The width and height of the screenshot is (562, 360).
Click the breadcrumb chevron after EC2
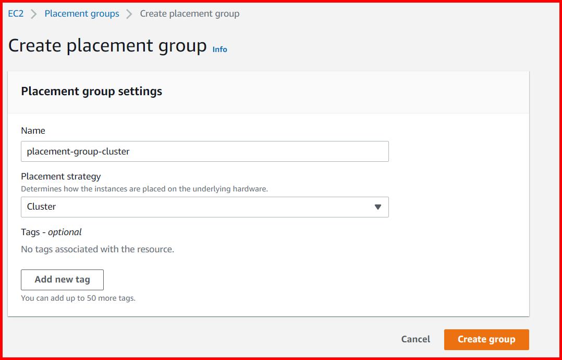point(31,13)
